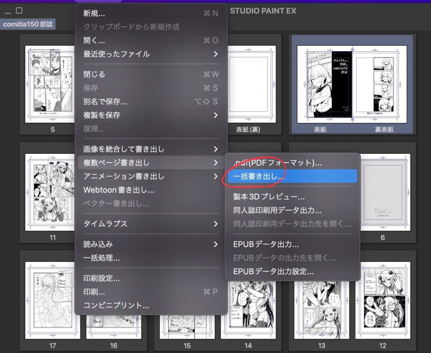Select page 13 thumbnail
The width and height of the screenshot is (431, 353).
pos(322,310)
